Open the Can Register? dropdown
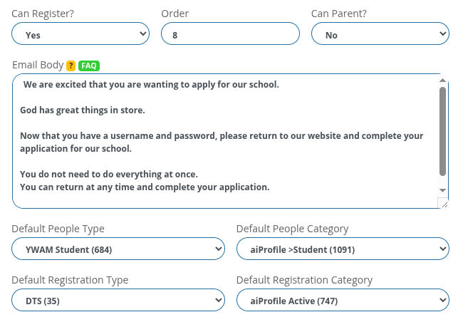 (80, 33)
